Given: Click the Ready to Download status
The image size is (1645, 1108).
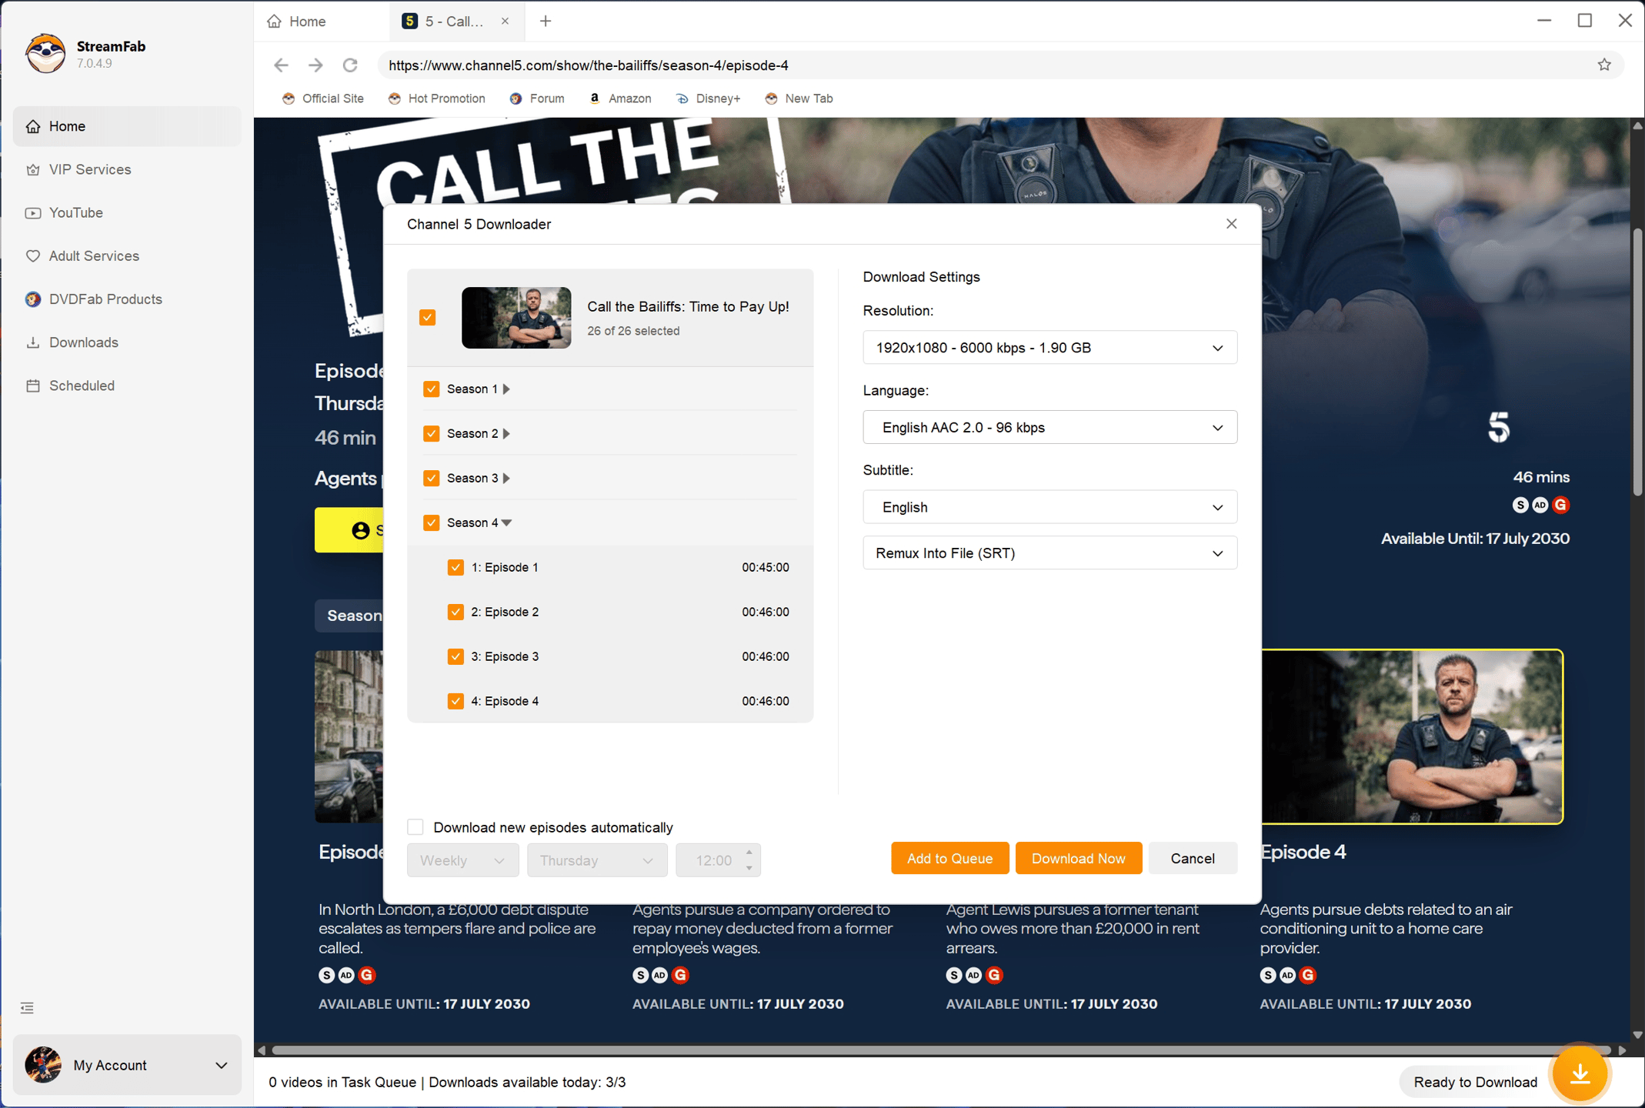Looking at the screenshot, I should [x=1475, y=1083].
